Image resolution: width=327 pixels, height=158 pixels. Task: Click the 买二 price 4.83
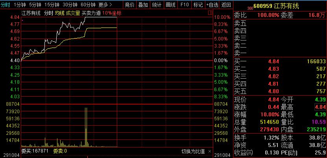(273, 69)
